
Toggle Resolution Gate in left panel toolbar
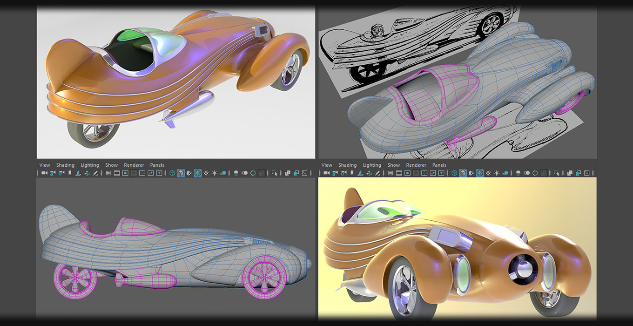125,173
